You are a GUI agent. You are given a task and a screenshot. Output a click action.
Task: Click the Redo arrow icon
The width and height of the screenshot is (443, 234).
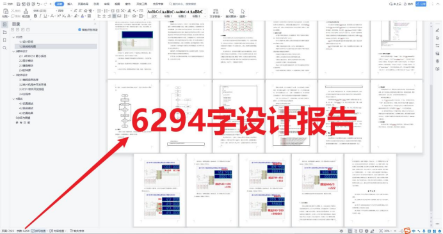(45, 4)
